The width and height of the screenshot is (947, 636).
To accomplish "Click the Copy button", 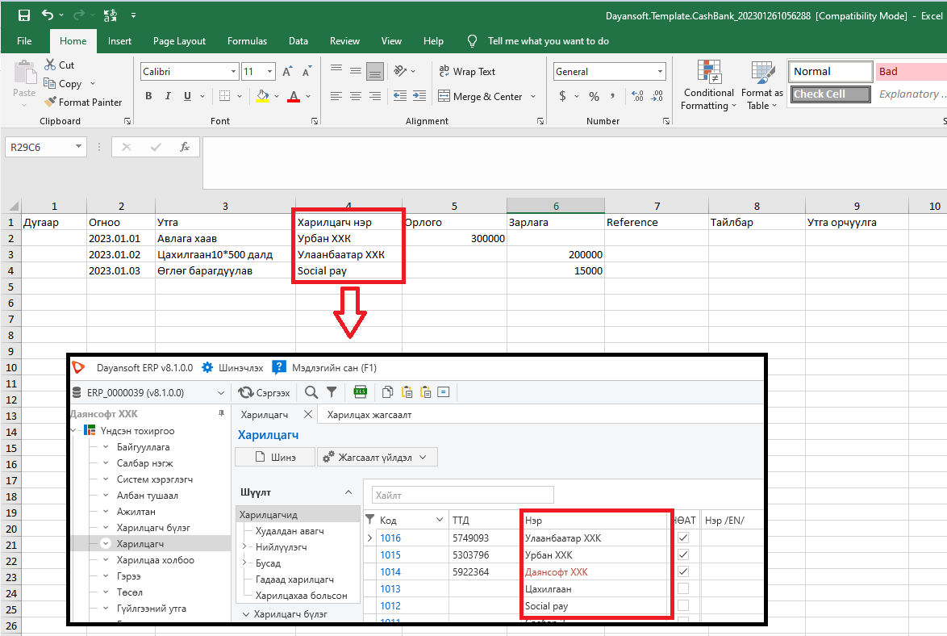I will pos(63,83).
